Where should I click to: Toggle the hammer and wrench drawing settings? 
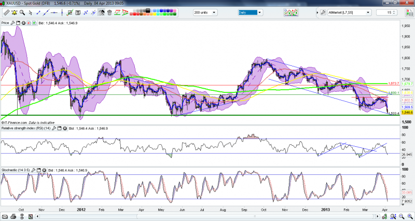click(x=101, y=12)
